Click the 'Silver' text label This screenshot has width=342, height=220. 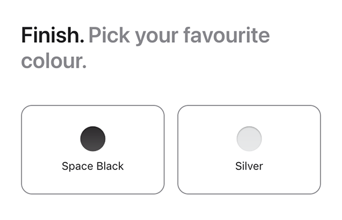(249, 166)
